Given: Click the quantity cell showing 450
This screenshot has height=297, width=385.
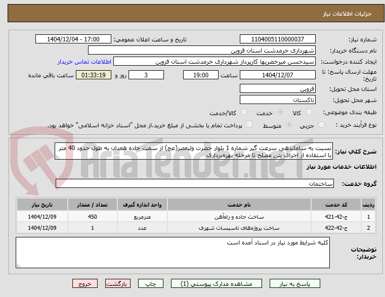Looking at the screenshot, I should click(x=92, y=217).
